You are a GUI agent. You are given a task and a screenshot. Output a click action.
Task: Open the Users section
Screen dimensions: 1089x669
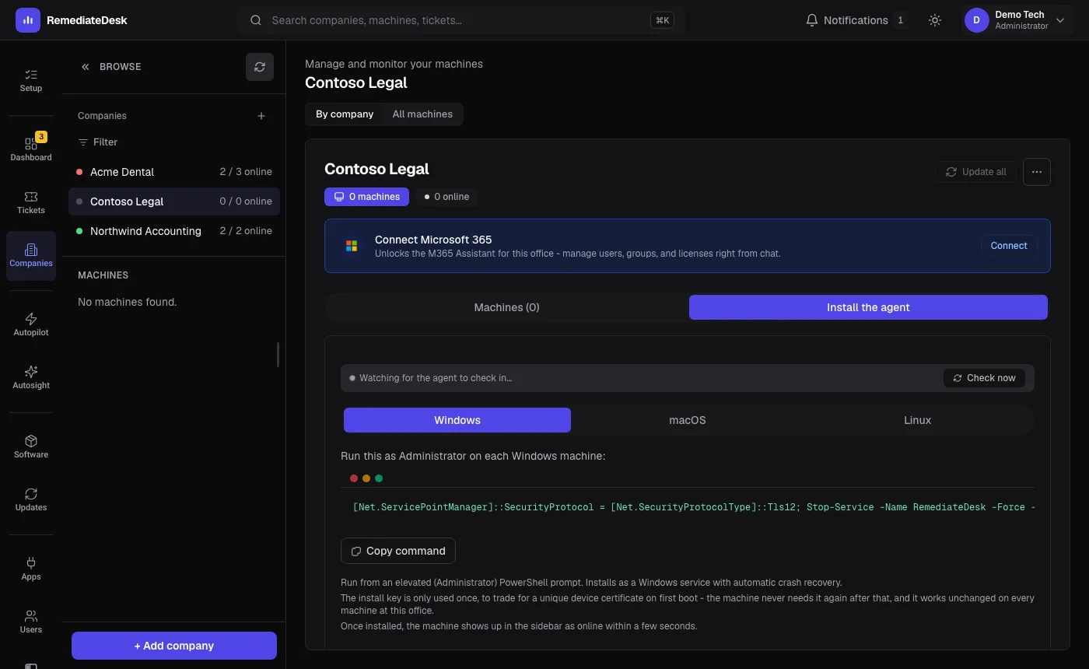[x=31, y=622]
